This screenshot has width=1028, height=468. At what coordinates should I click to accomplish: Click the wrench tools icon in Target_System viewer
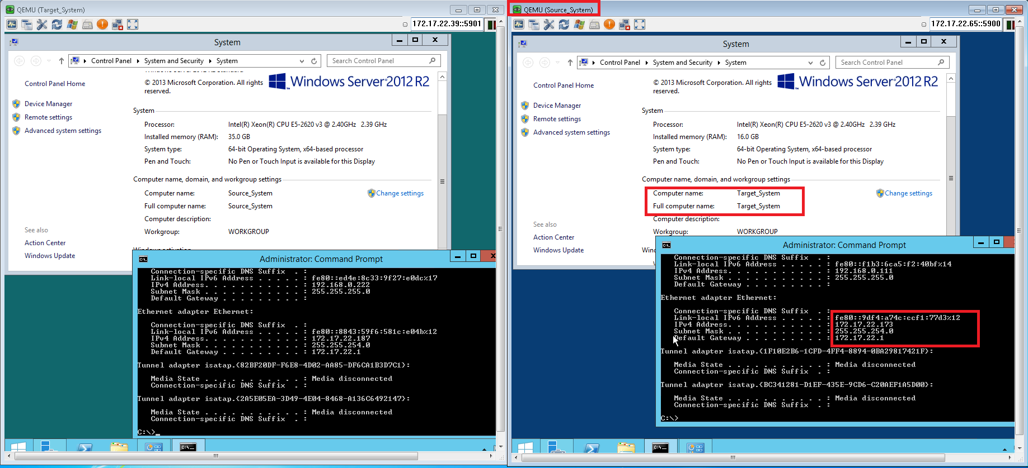[42, 25]
